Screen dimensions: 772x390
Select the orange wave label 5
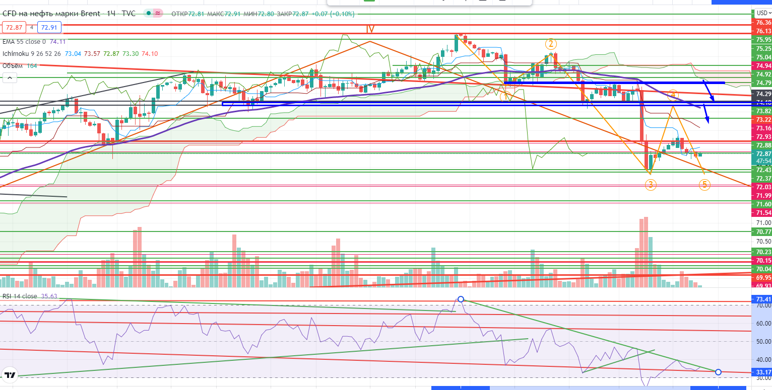point(704,185)
